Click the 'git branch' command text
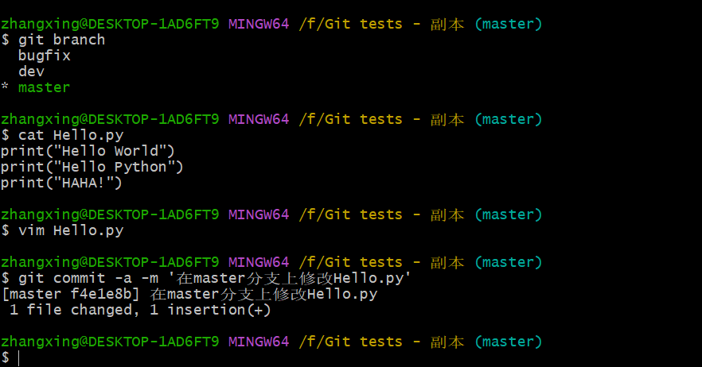 click(61, 40)
